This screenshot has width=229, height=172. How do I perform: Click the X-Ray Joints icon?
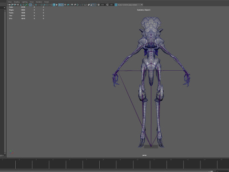pyautogui.click(x=94, y=5)
